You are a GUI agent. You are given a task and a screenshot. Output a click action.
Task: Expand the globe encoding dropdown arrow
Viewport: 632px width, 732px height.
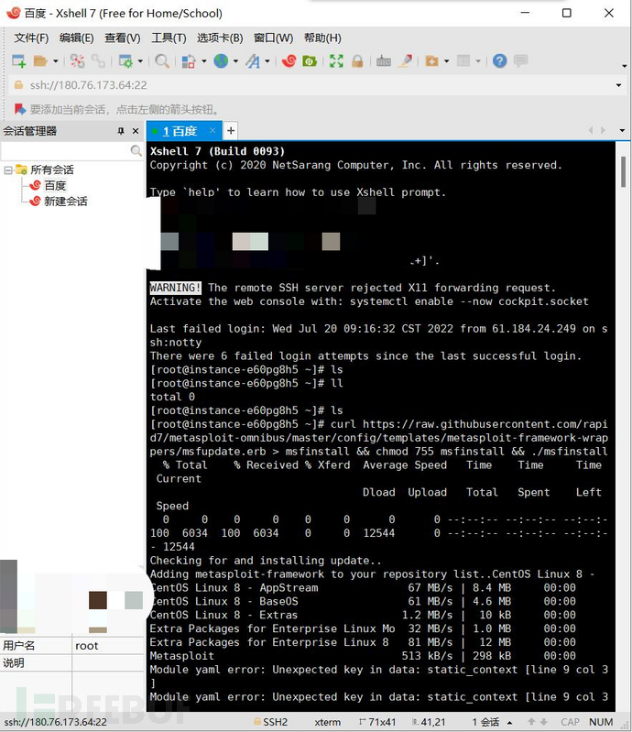235,61
